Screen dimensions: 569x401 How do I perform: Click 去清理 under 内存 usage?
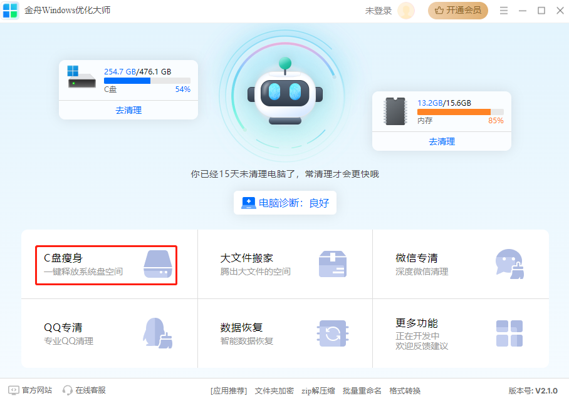pos(442,141)
